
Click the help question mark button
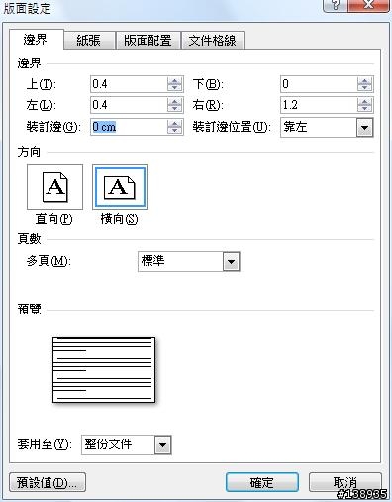point(335,5)
